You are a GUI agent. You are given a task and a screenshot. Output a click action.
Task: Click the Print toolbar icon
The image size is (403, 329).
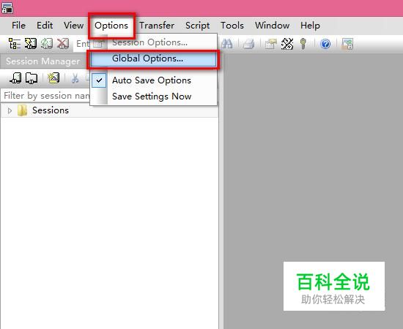249,44
